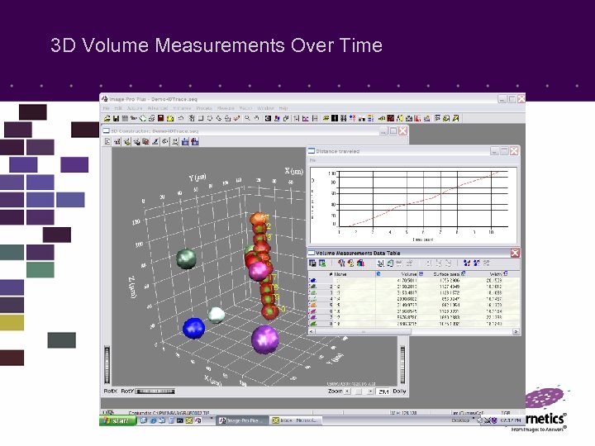Click the blue sphere in 3D view
595x446 pixels.
[x=194, y=328]
